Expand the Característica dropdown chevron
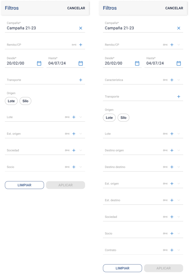Screen dimensions: 189x276 click(x=178, y=80)
